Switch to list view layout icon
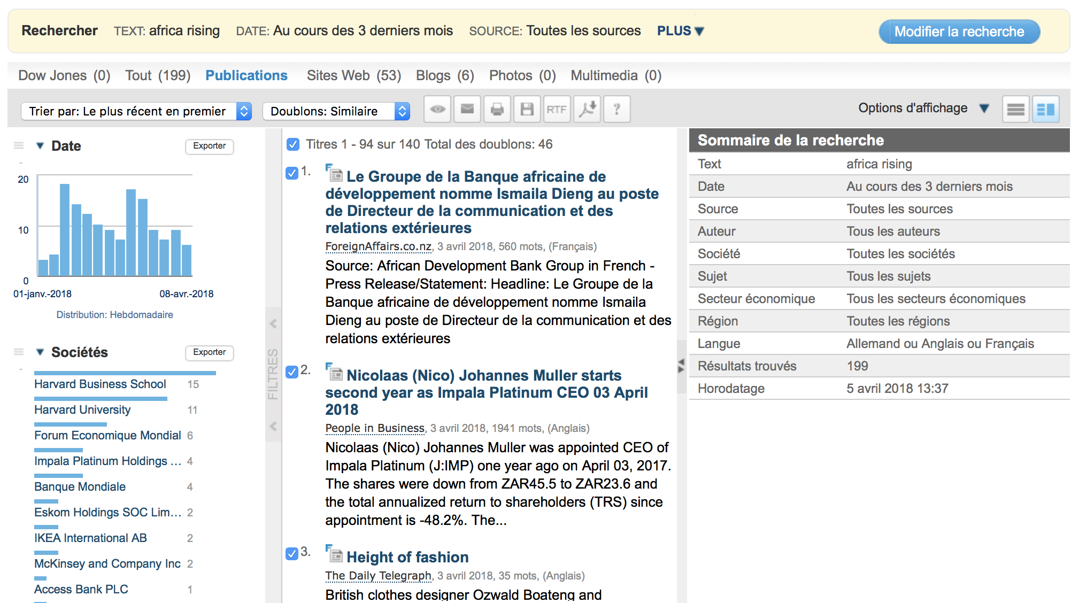Image resolution: width=1079 pixels, height=603 pixels. tap(1015, 110)
